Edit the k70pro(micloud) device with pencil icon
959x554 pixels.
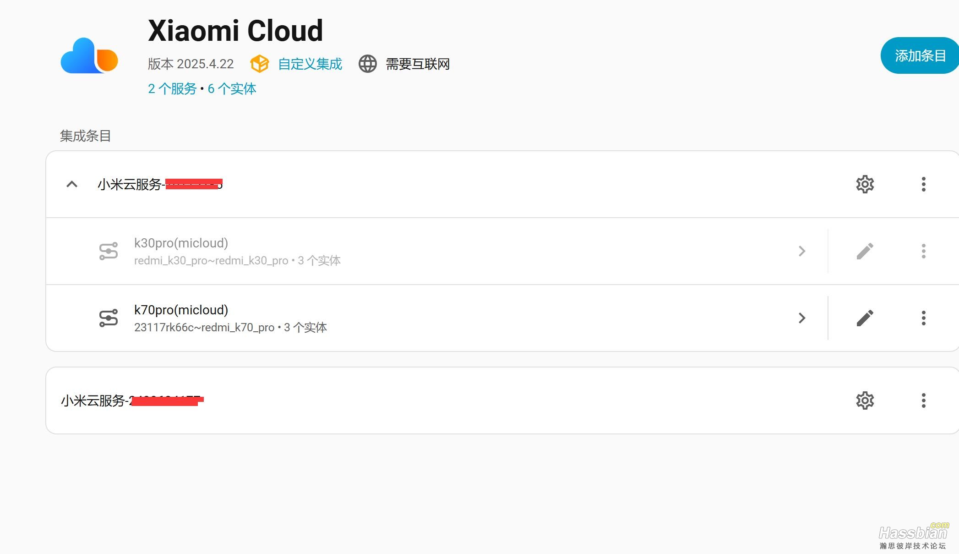pos(865,318)
